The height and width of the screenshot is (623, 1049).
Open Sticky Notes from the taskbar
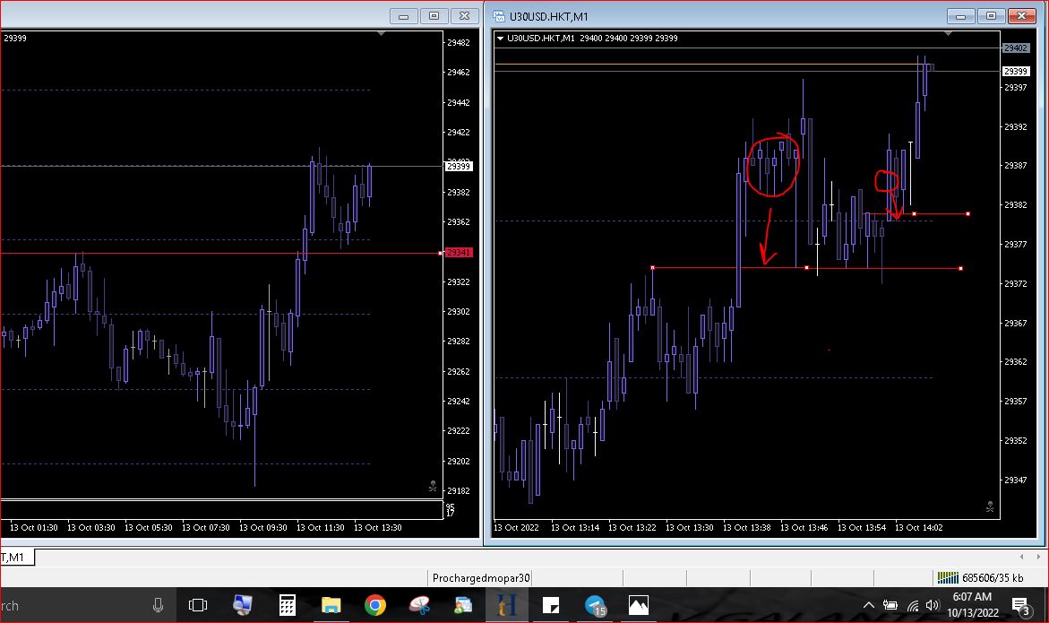click(x=551, y=606)
